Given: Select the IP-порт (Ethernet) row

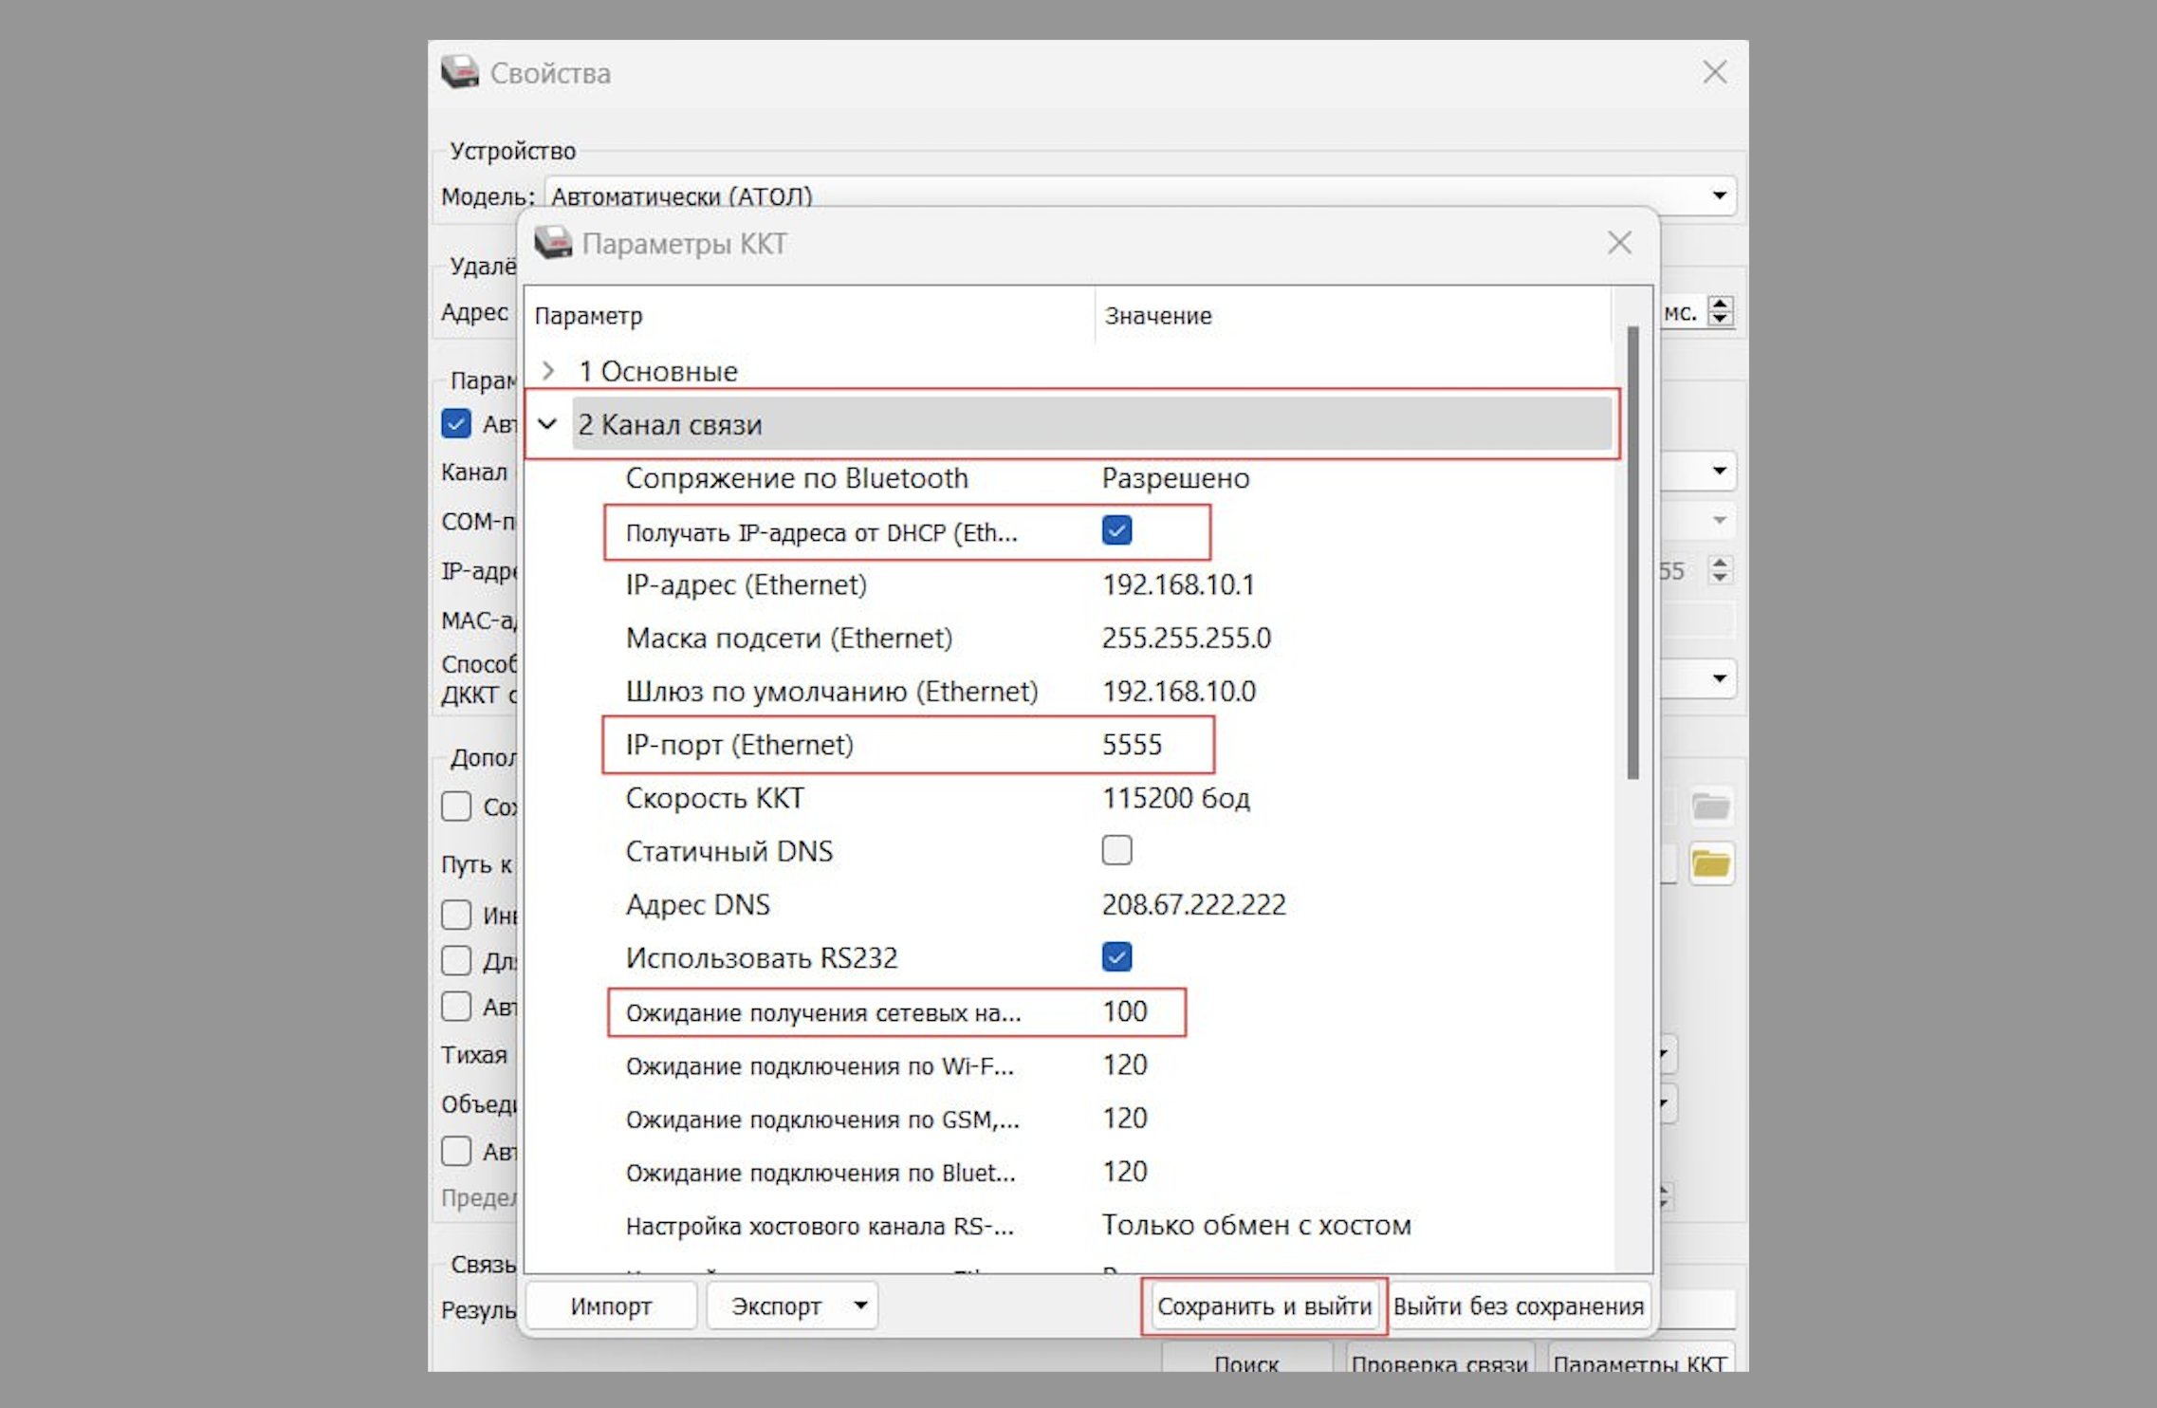Looking at the screenshot, I should [740, 745].
